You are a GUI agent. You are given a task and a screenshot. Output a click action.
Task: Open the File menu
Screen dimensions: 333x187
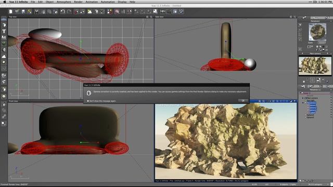33,2
